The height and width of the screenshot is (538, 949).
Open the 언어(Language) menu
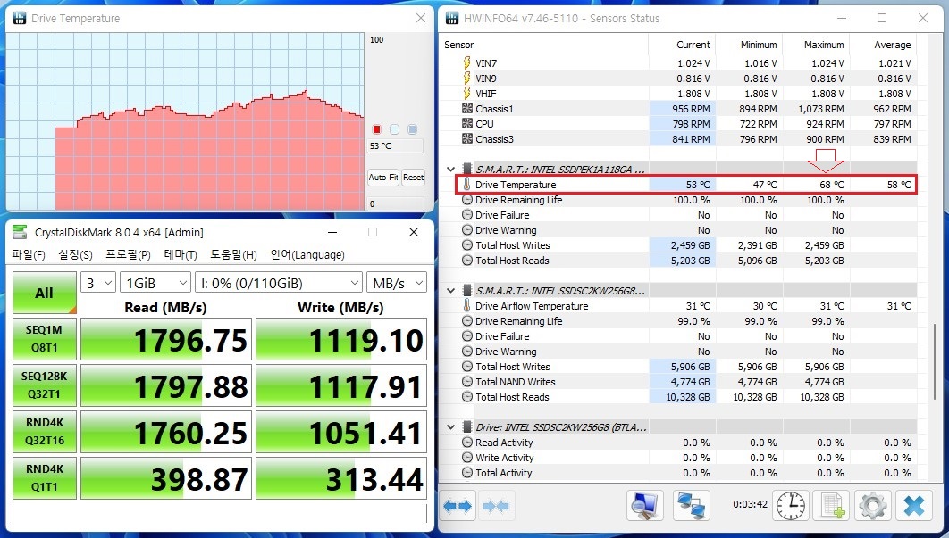[307, 255]
